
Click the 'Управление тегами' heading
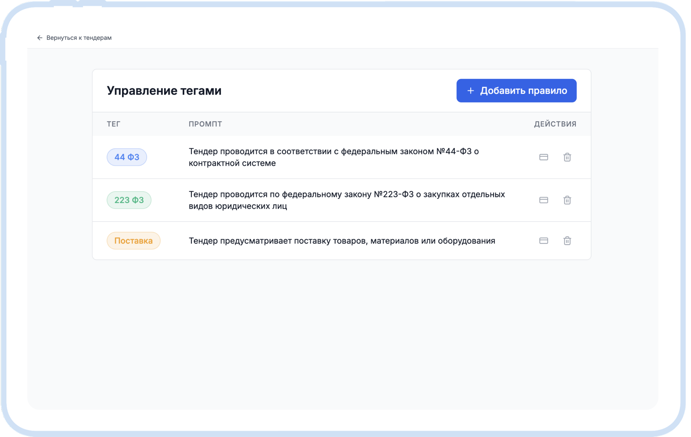[164, 91]
